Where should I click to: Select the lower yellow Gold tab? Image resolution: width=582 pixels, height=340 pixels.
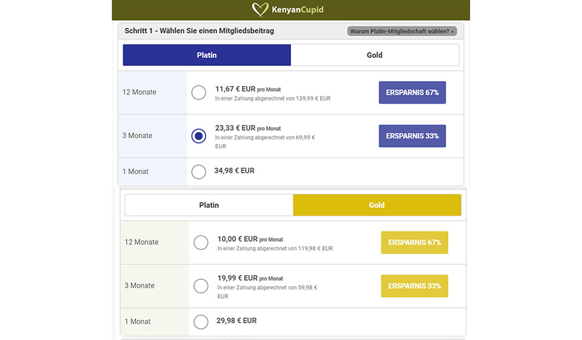pyautogui.click(x=377, y=205)
